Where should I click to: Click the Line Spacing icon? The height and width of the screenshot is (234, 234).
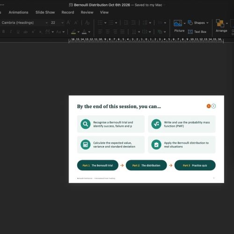(x=145, y=23)
